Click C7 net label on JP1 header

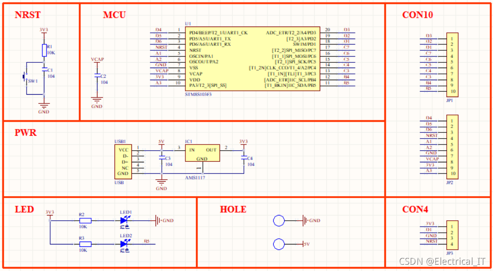click(x=429, y=53)
